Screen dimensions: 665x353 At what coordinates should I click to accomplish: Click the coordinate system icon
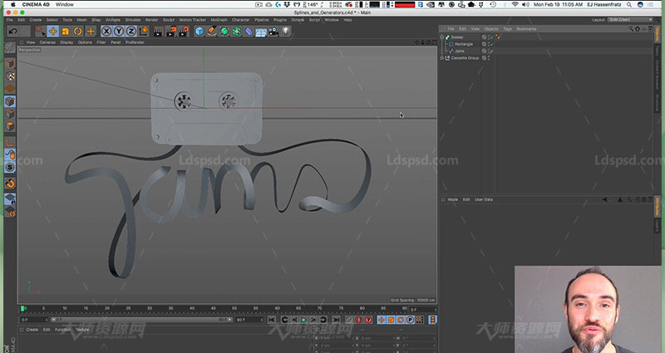(x=144, y=31)
